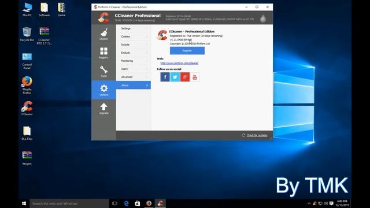Click the chevron on About row

(147, 85)
